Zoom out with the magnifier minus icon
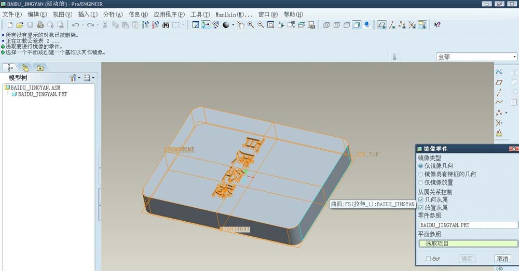This screenshot has width=519, height=271. click(261, 25)
